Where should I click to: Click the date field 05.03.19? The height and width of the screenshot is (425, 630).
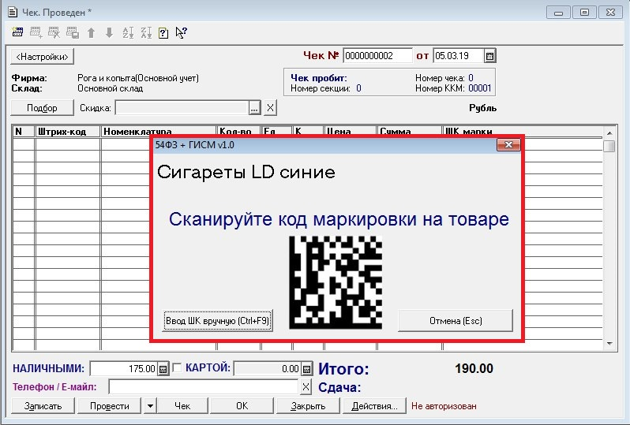(x=458, y=56)
